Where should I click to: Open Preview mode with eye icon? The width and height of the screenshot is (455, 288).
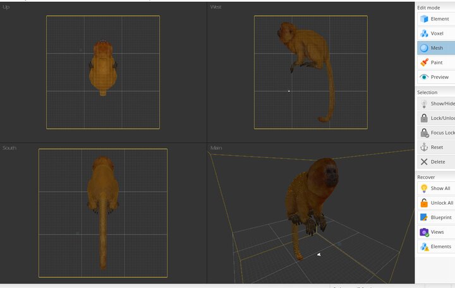point(424,77)
